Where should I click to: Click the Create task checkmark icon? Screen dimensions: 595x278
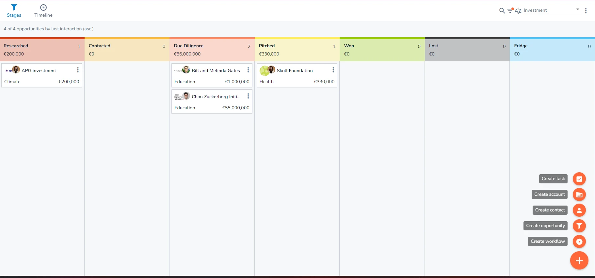(x=579, y=179)
